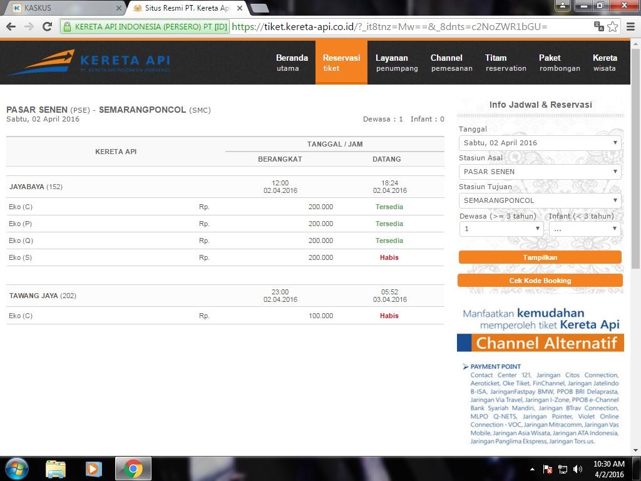Expand the Tanggal date dropdown
This screenshot has height=481, width=641.
[x=540, y=143]
